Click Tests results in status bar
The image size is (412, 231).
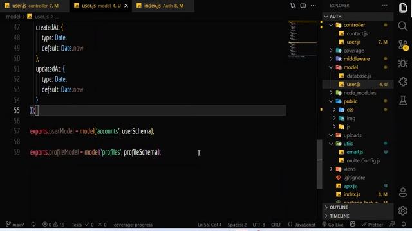(x=89, y=225)
